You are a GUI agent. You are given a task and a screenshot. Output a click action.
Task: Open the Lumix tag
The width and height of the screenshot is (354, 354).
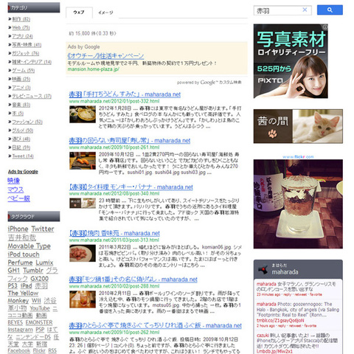point(44,263)
